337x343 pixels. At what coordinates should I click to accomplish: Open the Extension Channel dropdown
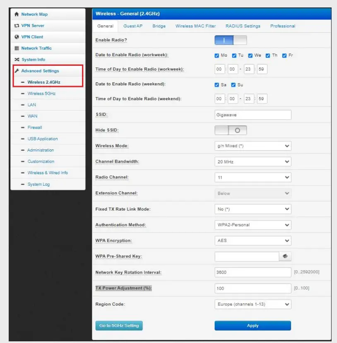(x=253, y=193)
